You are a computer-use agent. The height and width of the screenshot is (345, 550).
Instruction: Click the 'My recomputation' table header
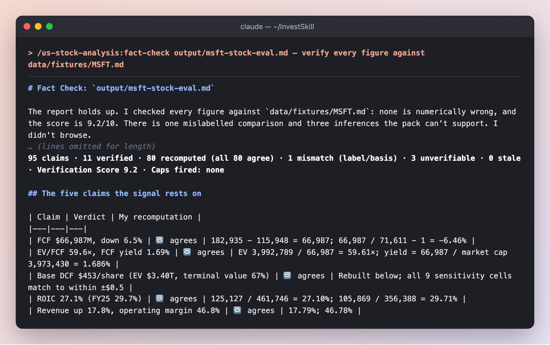tap(155, 217)
